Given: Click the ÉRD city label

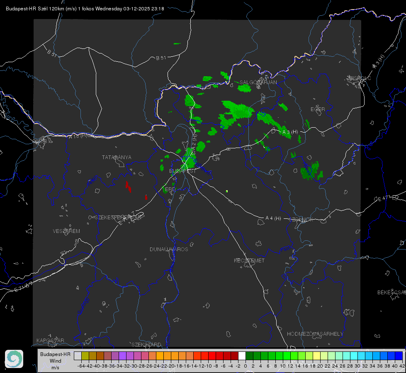Looking at the screenshot, I should point(170,189).
